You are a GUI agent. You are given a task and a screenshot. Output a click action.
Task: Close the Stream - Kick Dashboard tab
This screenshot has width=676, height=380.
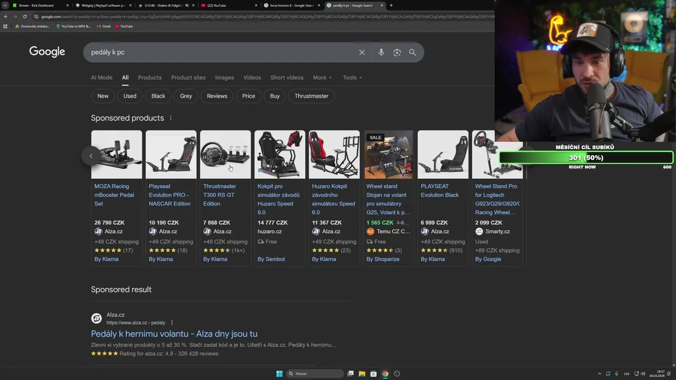click(x=68, y=5)
